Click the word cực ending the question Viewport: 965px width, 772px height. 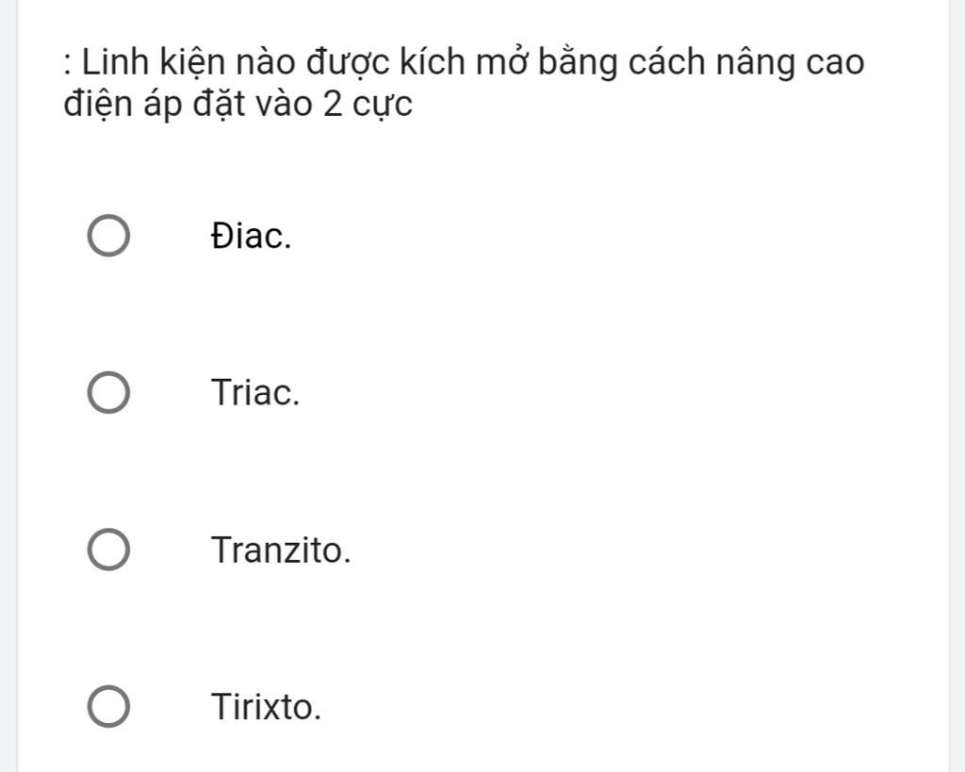coord(383,106)
